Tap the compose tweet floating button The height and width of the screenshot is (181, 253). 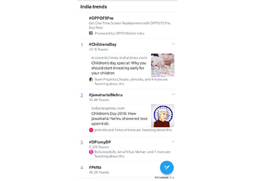(167, 167)
